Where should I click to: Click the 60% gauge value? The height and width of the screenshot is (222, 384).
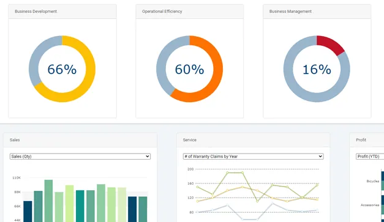point(189,69)
